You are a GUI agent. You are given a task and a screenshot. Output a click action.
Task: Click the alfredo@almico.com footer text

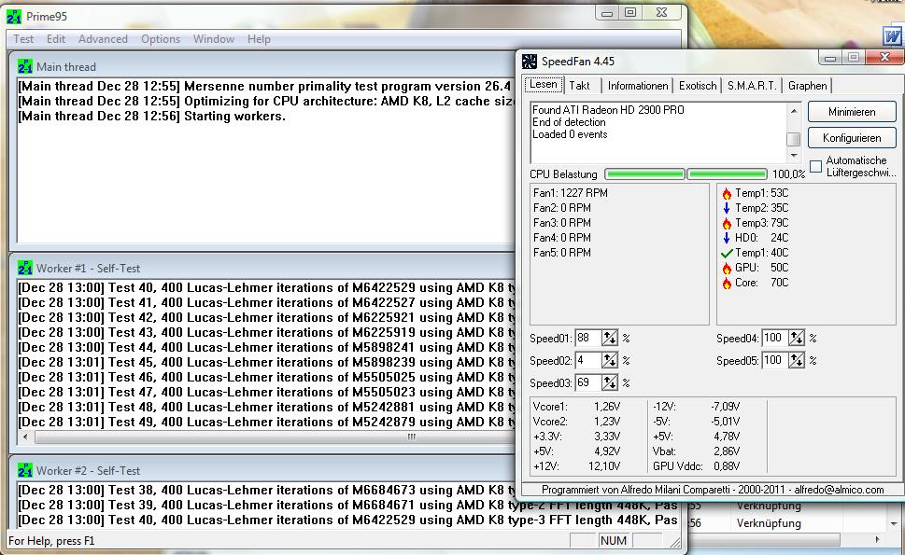click(840, 490)
